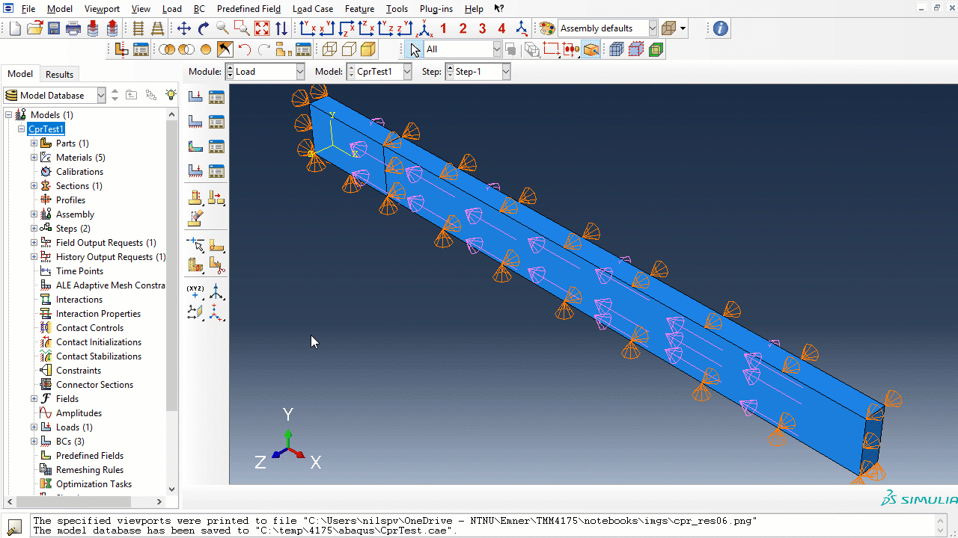Select the Pan View tool
Image resolution: width=958 pixels, height=538 pixels.
coord(184,28)
